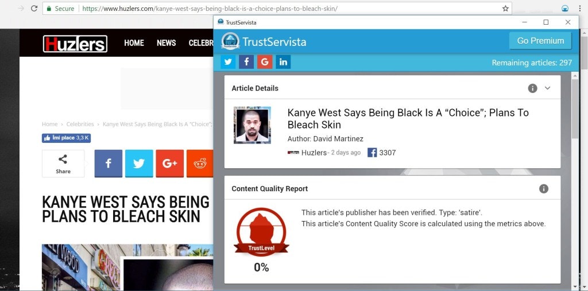
Task: Collapse the Article Details section chevron
Action: pos(547,88)
